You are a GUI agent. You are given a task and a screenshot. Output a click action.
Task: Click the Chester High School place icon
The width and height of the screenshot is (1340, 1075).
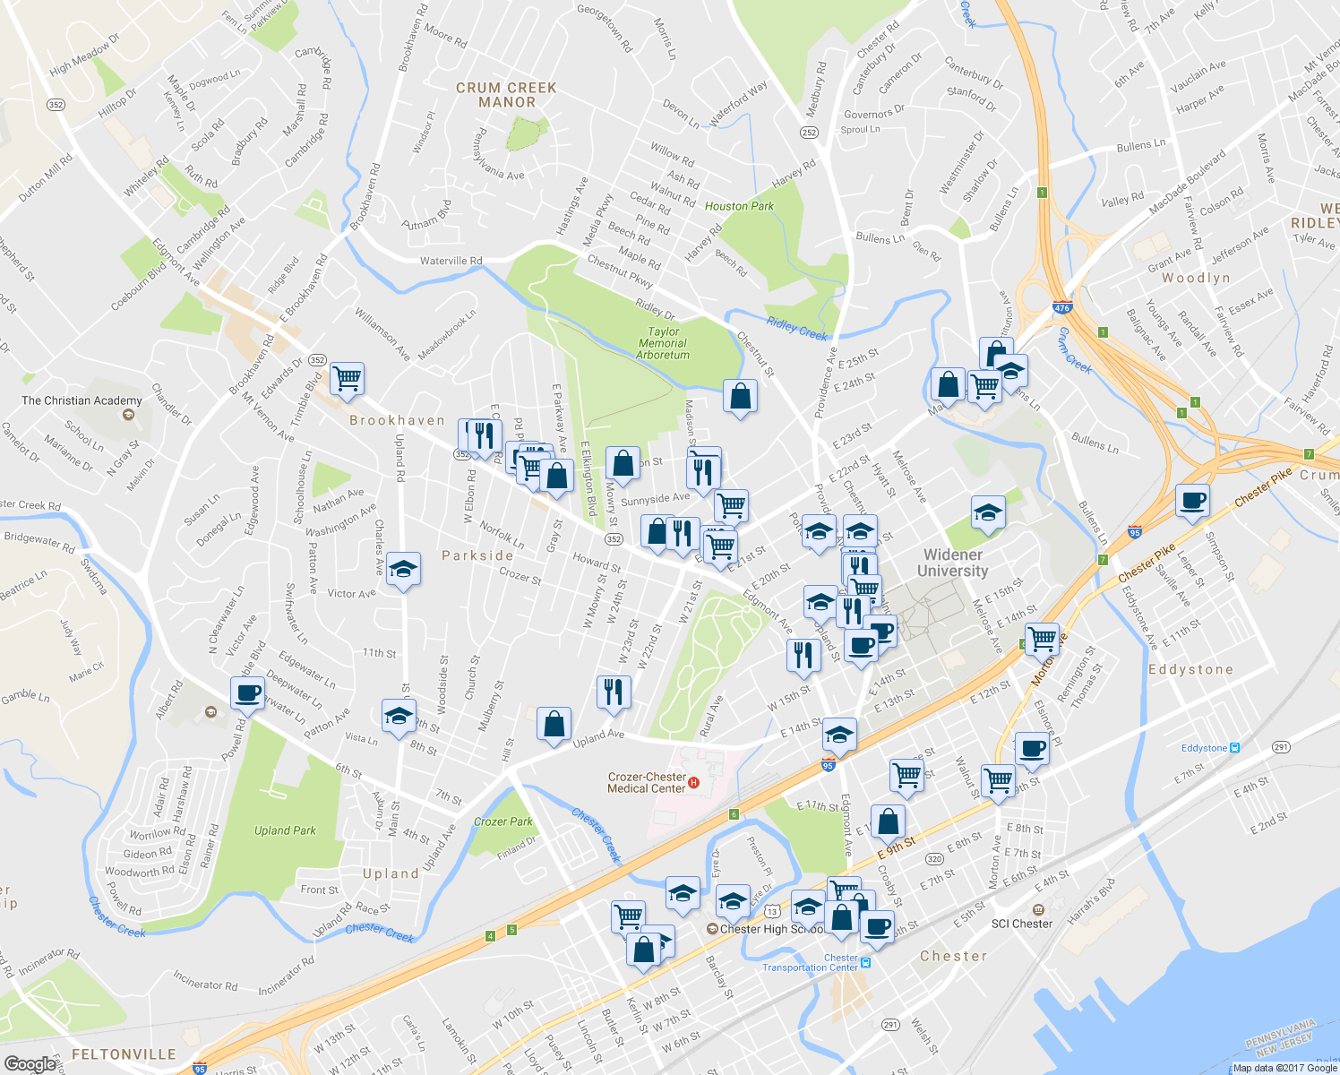712,929
